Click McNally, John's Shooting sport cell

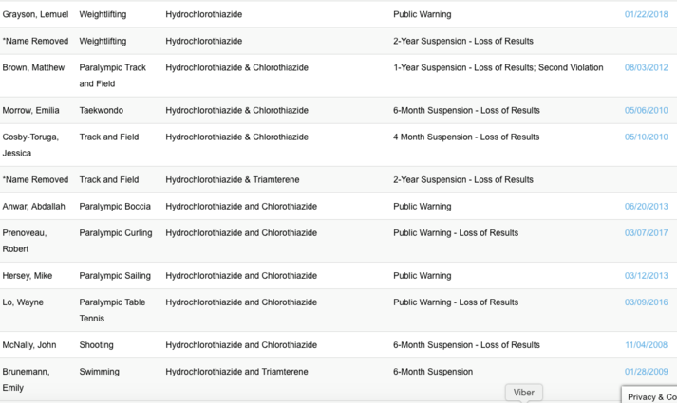coord(97,345)
